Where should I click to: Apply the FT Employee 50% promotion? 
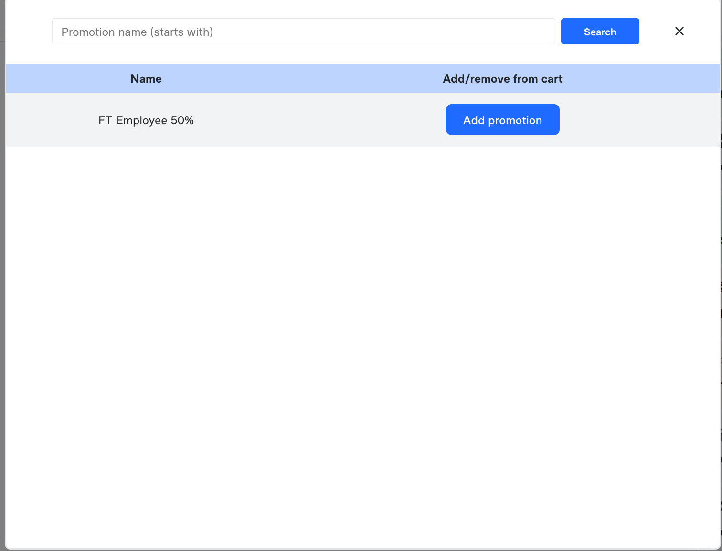pos(502,120)
